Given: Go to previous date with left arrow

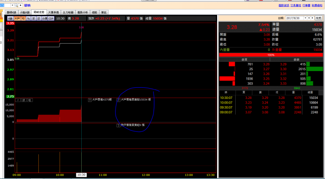Looking at the screenshot, I should (x=309, y=18).
